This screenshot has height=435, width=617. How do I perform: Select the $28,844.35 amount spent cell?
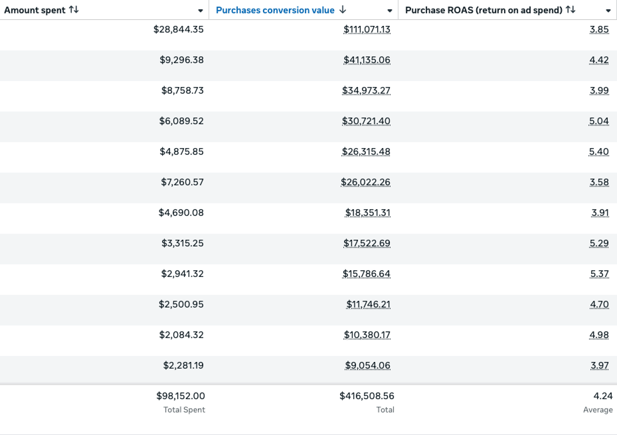(179, 30)
